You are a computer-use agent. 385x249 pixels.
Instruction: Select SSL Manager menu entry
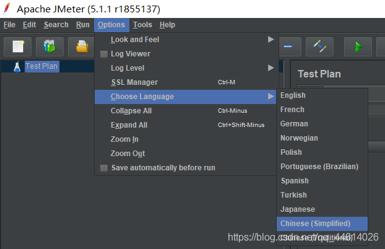click(185, 82)
